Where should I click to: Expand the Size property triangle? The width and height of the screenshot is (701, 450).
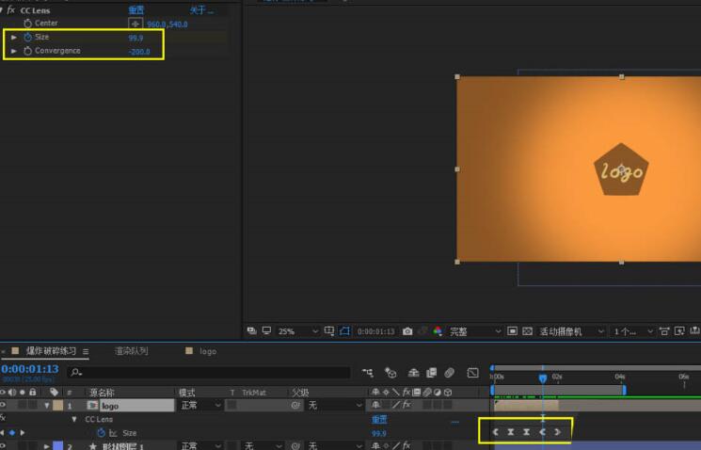(x=14, y=37)
